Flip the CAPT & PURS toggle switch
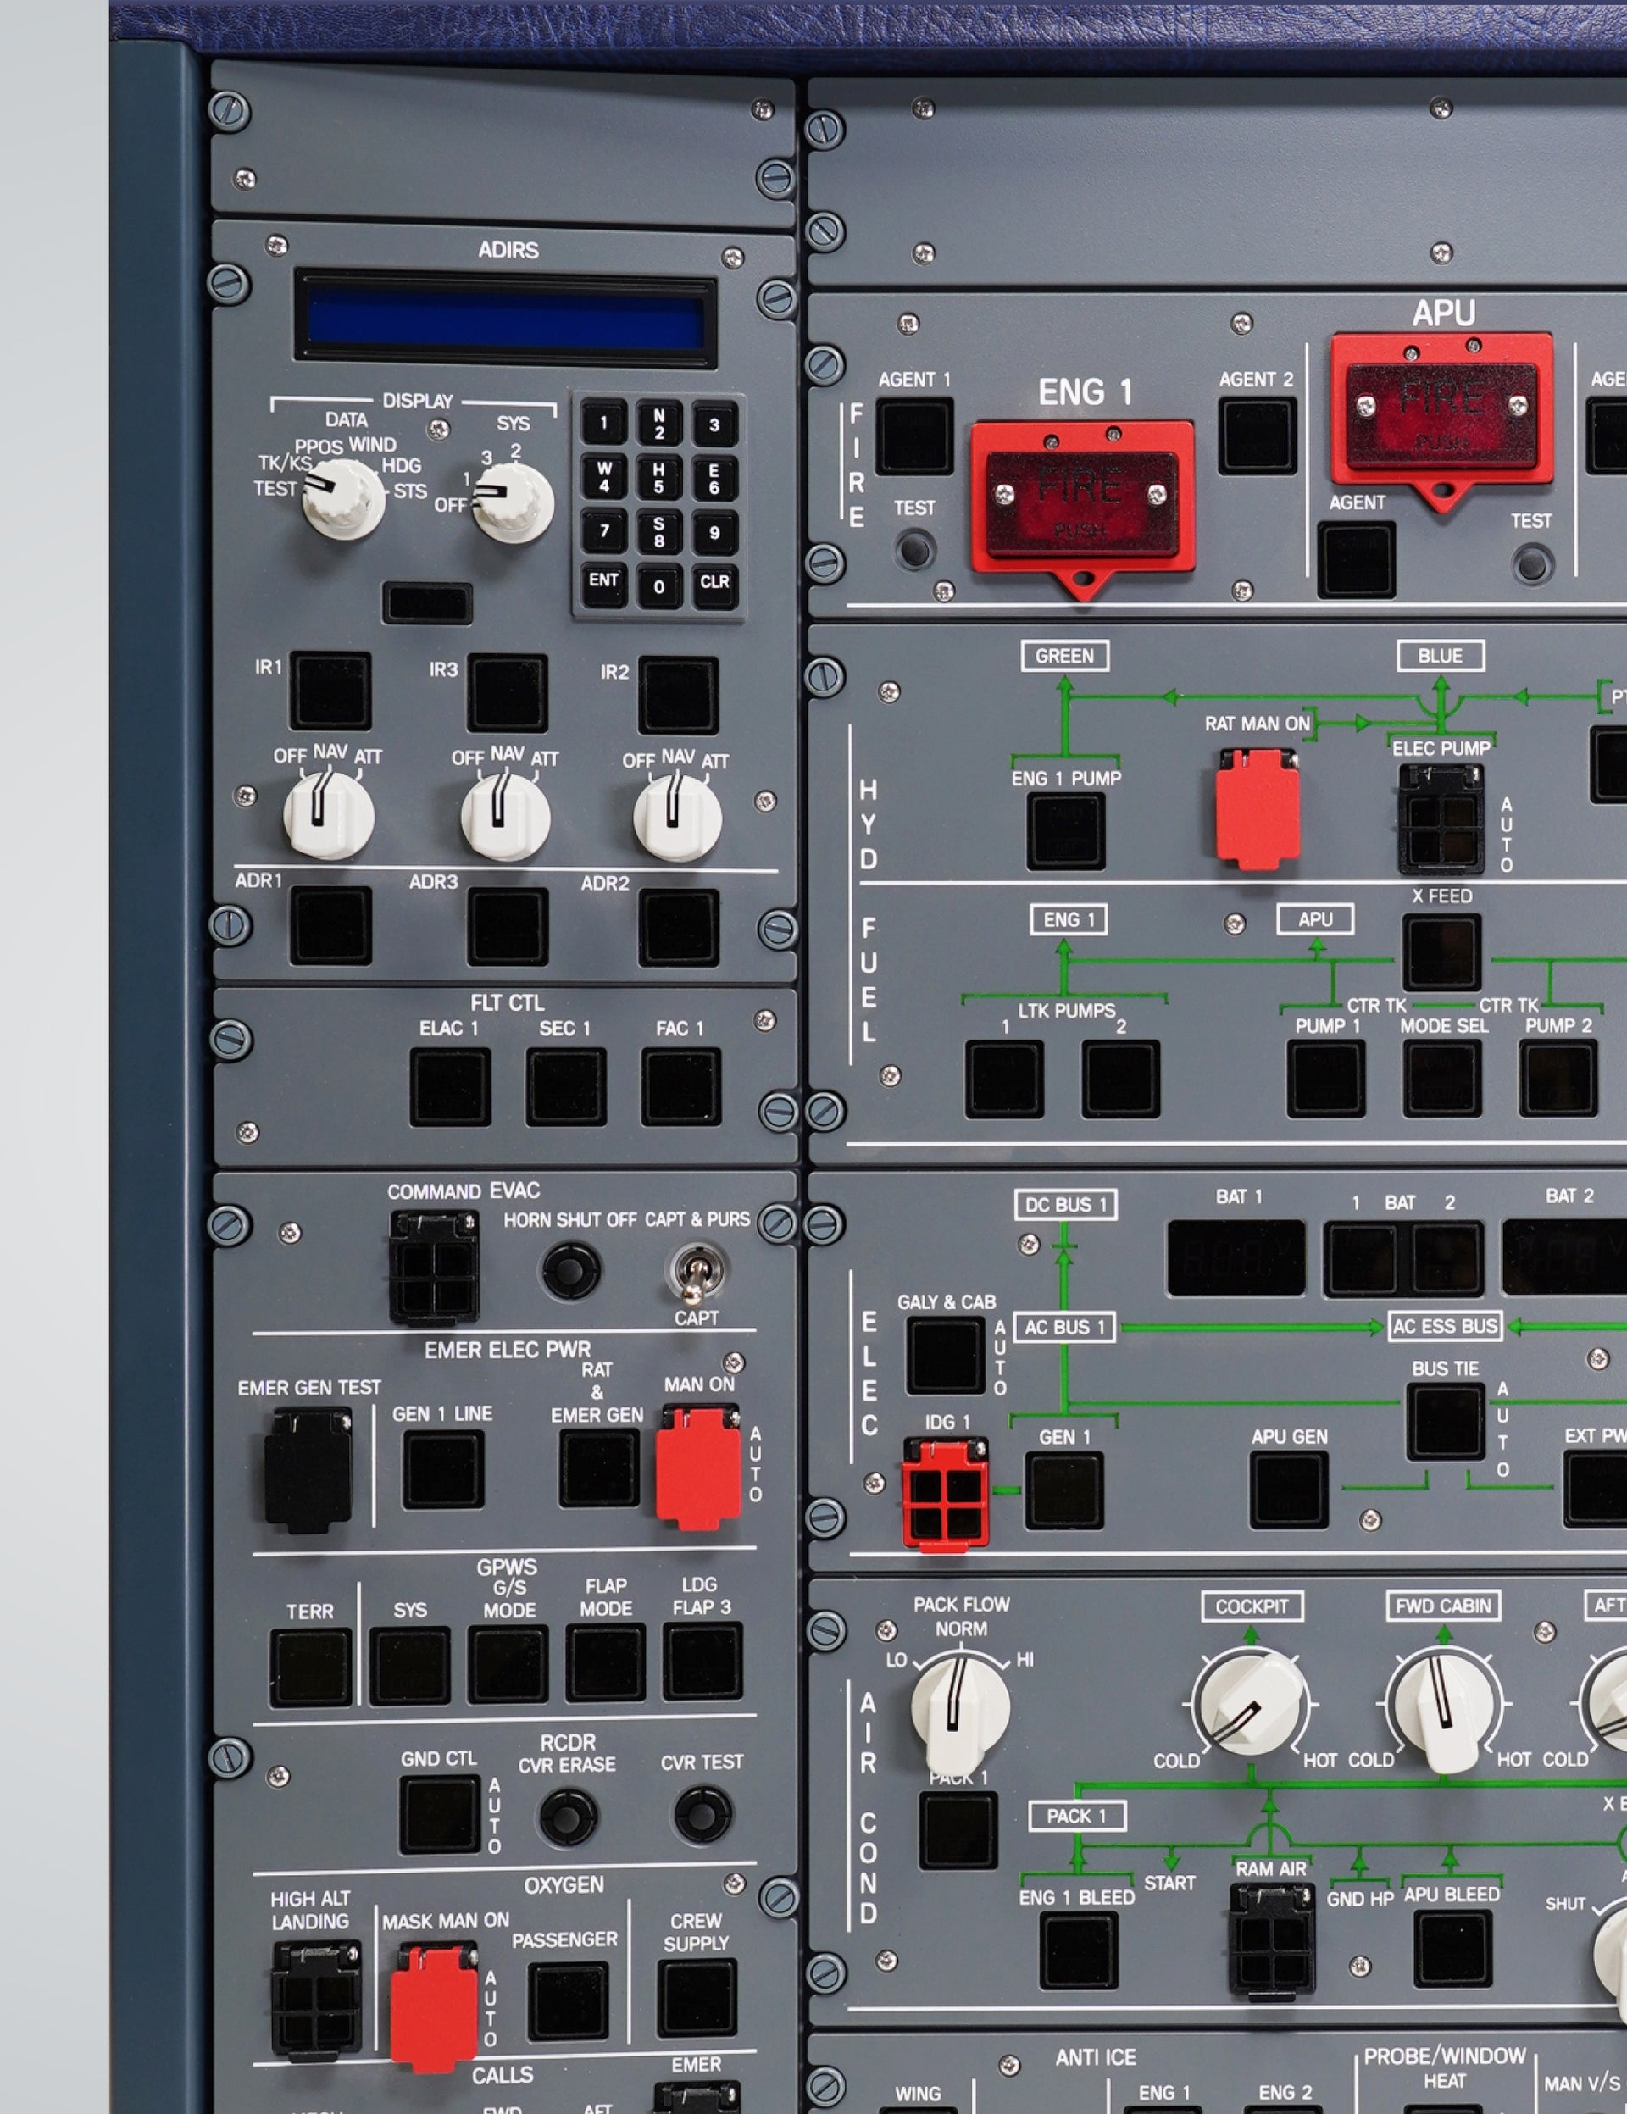 [x=693, y=1273]
